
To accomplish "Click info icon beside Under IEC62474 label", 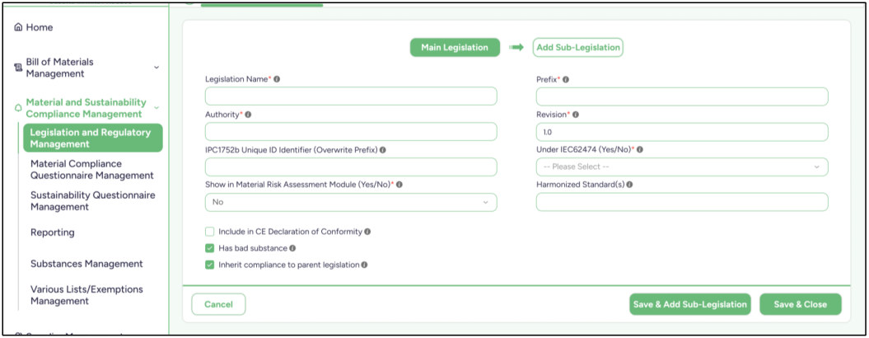I will pyautogui.click(x=639, y=149).
